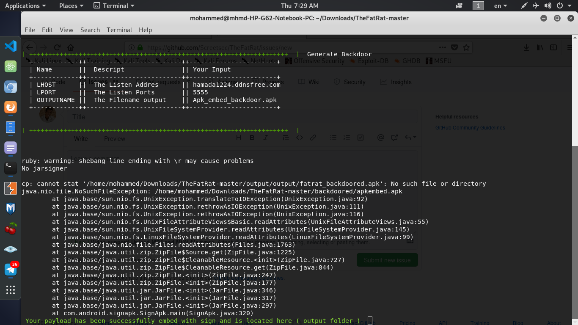Switch to GitHub Insights tab behind terminal

396,82
